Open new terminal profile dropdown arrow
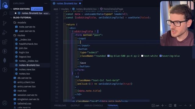The height and width of the screenshot is (109, 195). 166,106
